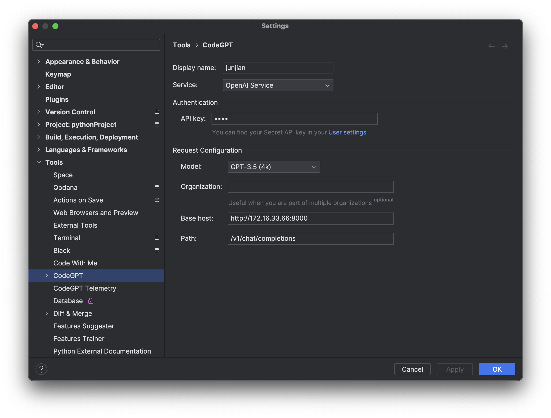Open the Service dropdown
The image size is (551, 418).
[x=278, y=85]
